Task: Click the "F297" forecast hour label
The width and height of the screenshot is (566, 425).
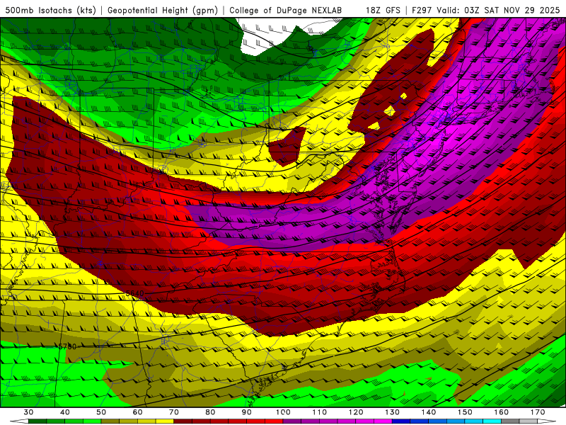Action: (x=422, y=10)
